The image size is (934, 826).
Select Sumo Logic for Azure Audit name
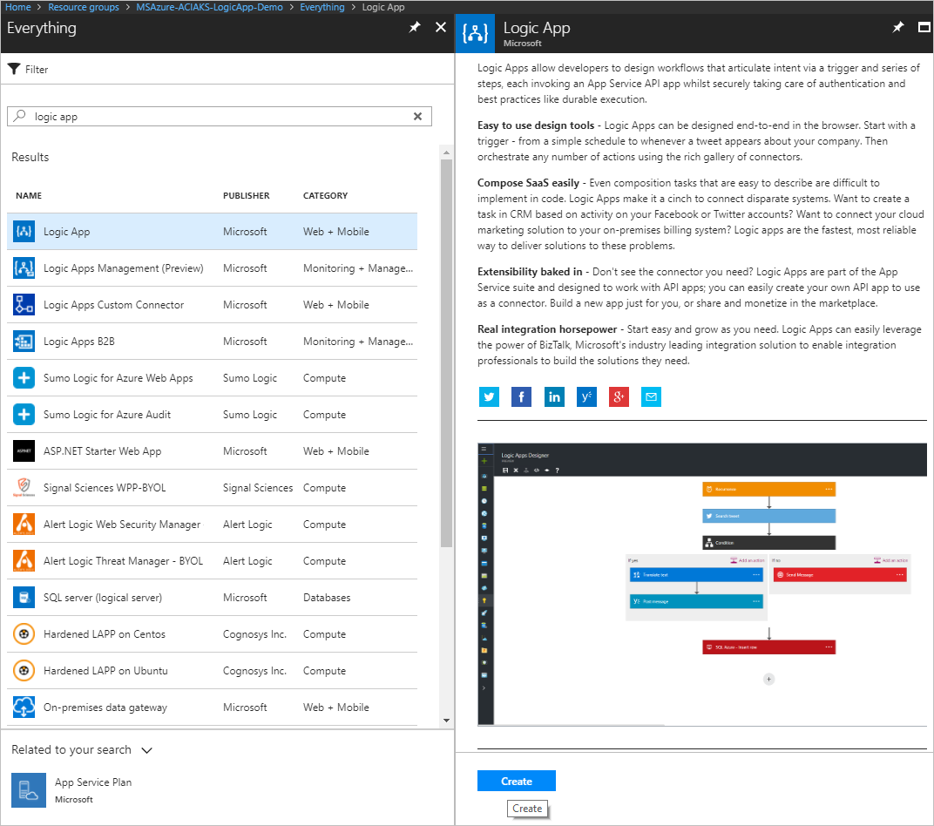click(x=106, y=415)
